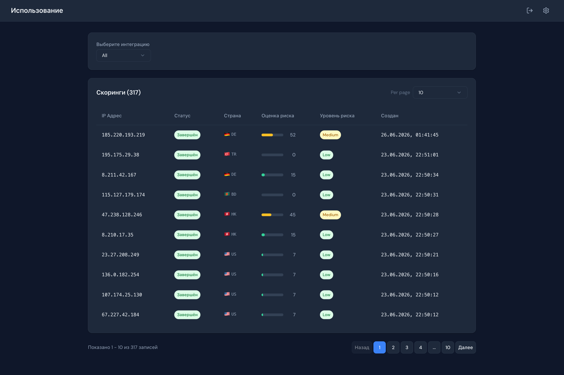Viewport: 564px width, 375px height.
Task: Click Medium badge for 185.220.193.219
Action: [330, 135]
